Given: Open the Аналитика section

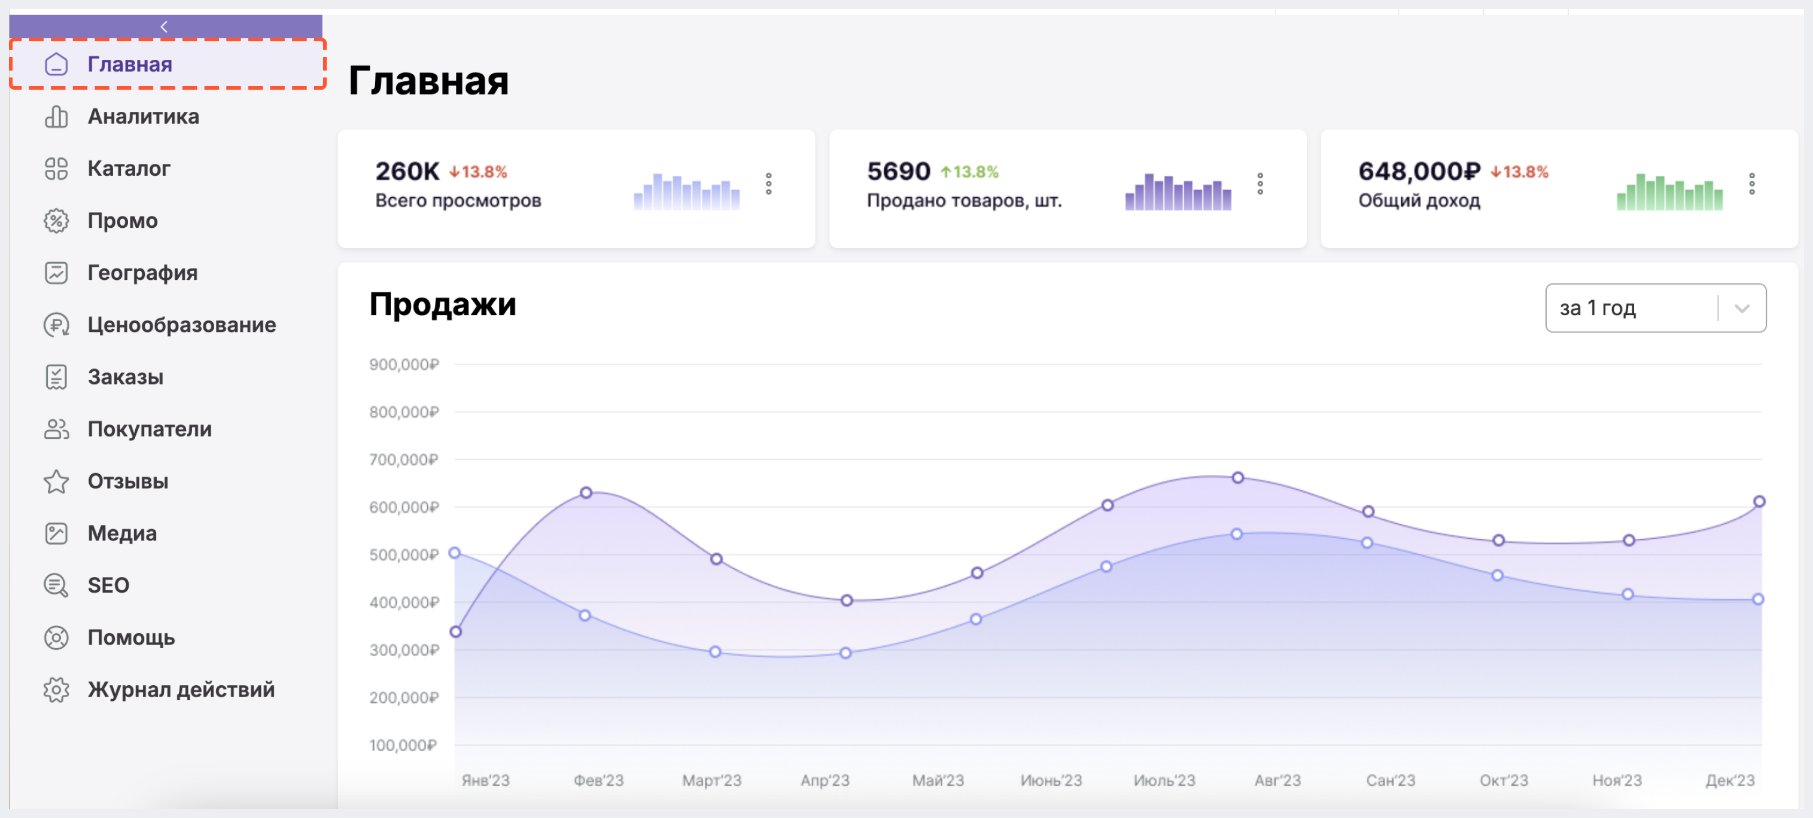Looking at the screenshot, I should tap(144, 116).
